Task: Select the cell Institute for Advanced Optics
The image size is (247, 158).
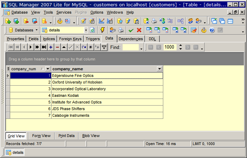Action: (x=107, y=102)
